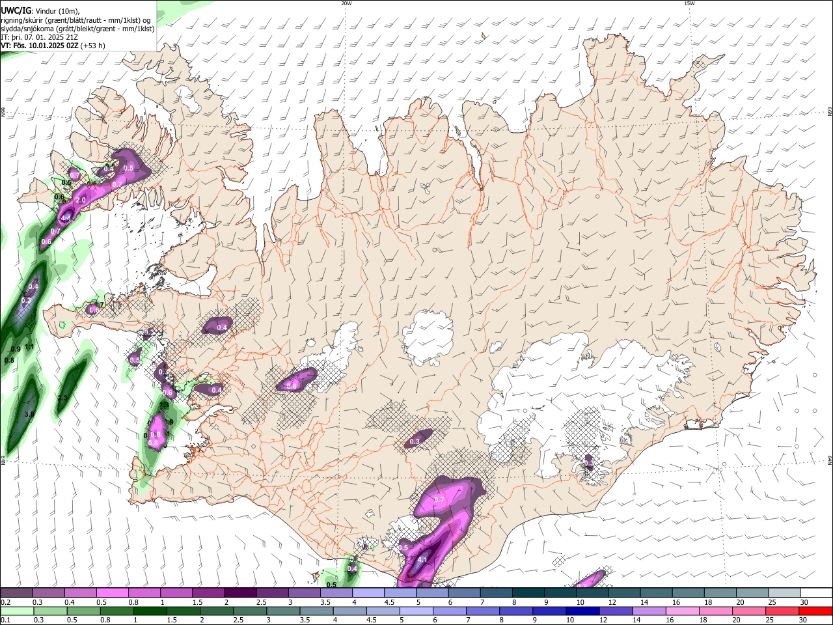Pick top-row snow swatch between 2 and 2.5
Viewport: 833px width, 625px height.
240,592
